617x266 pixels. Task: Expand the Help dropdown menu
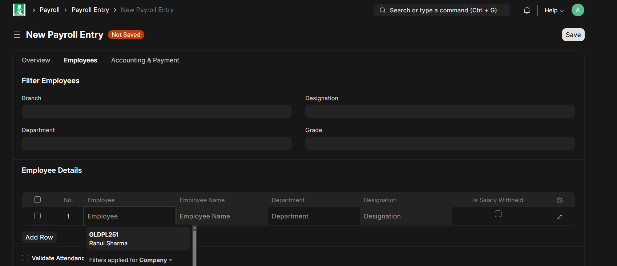[554, 10]
